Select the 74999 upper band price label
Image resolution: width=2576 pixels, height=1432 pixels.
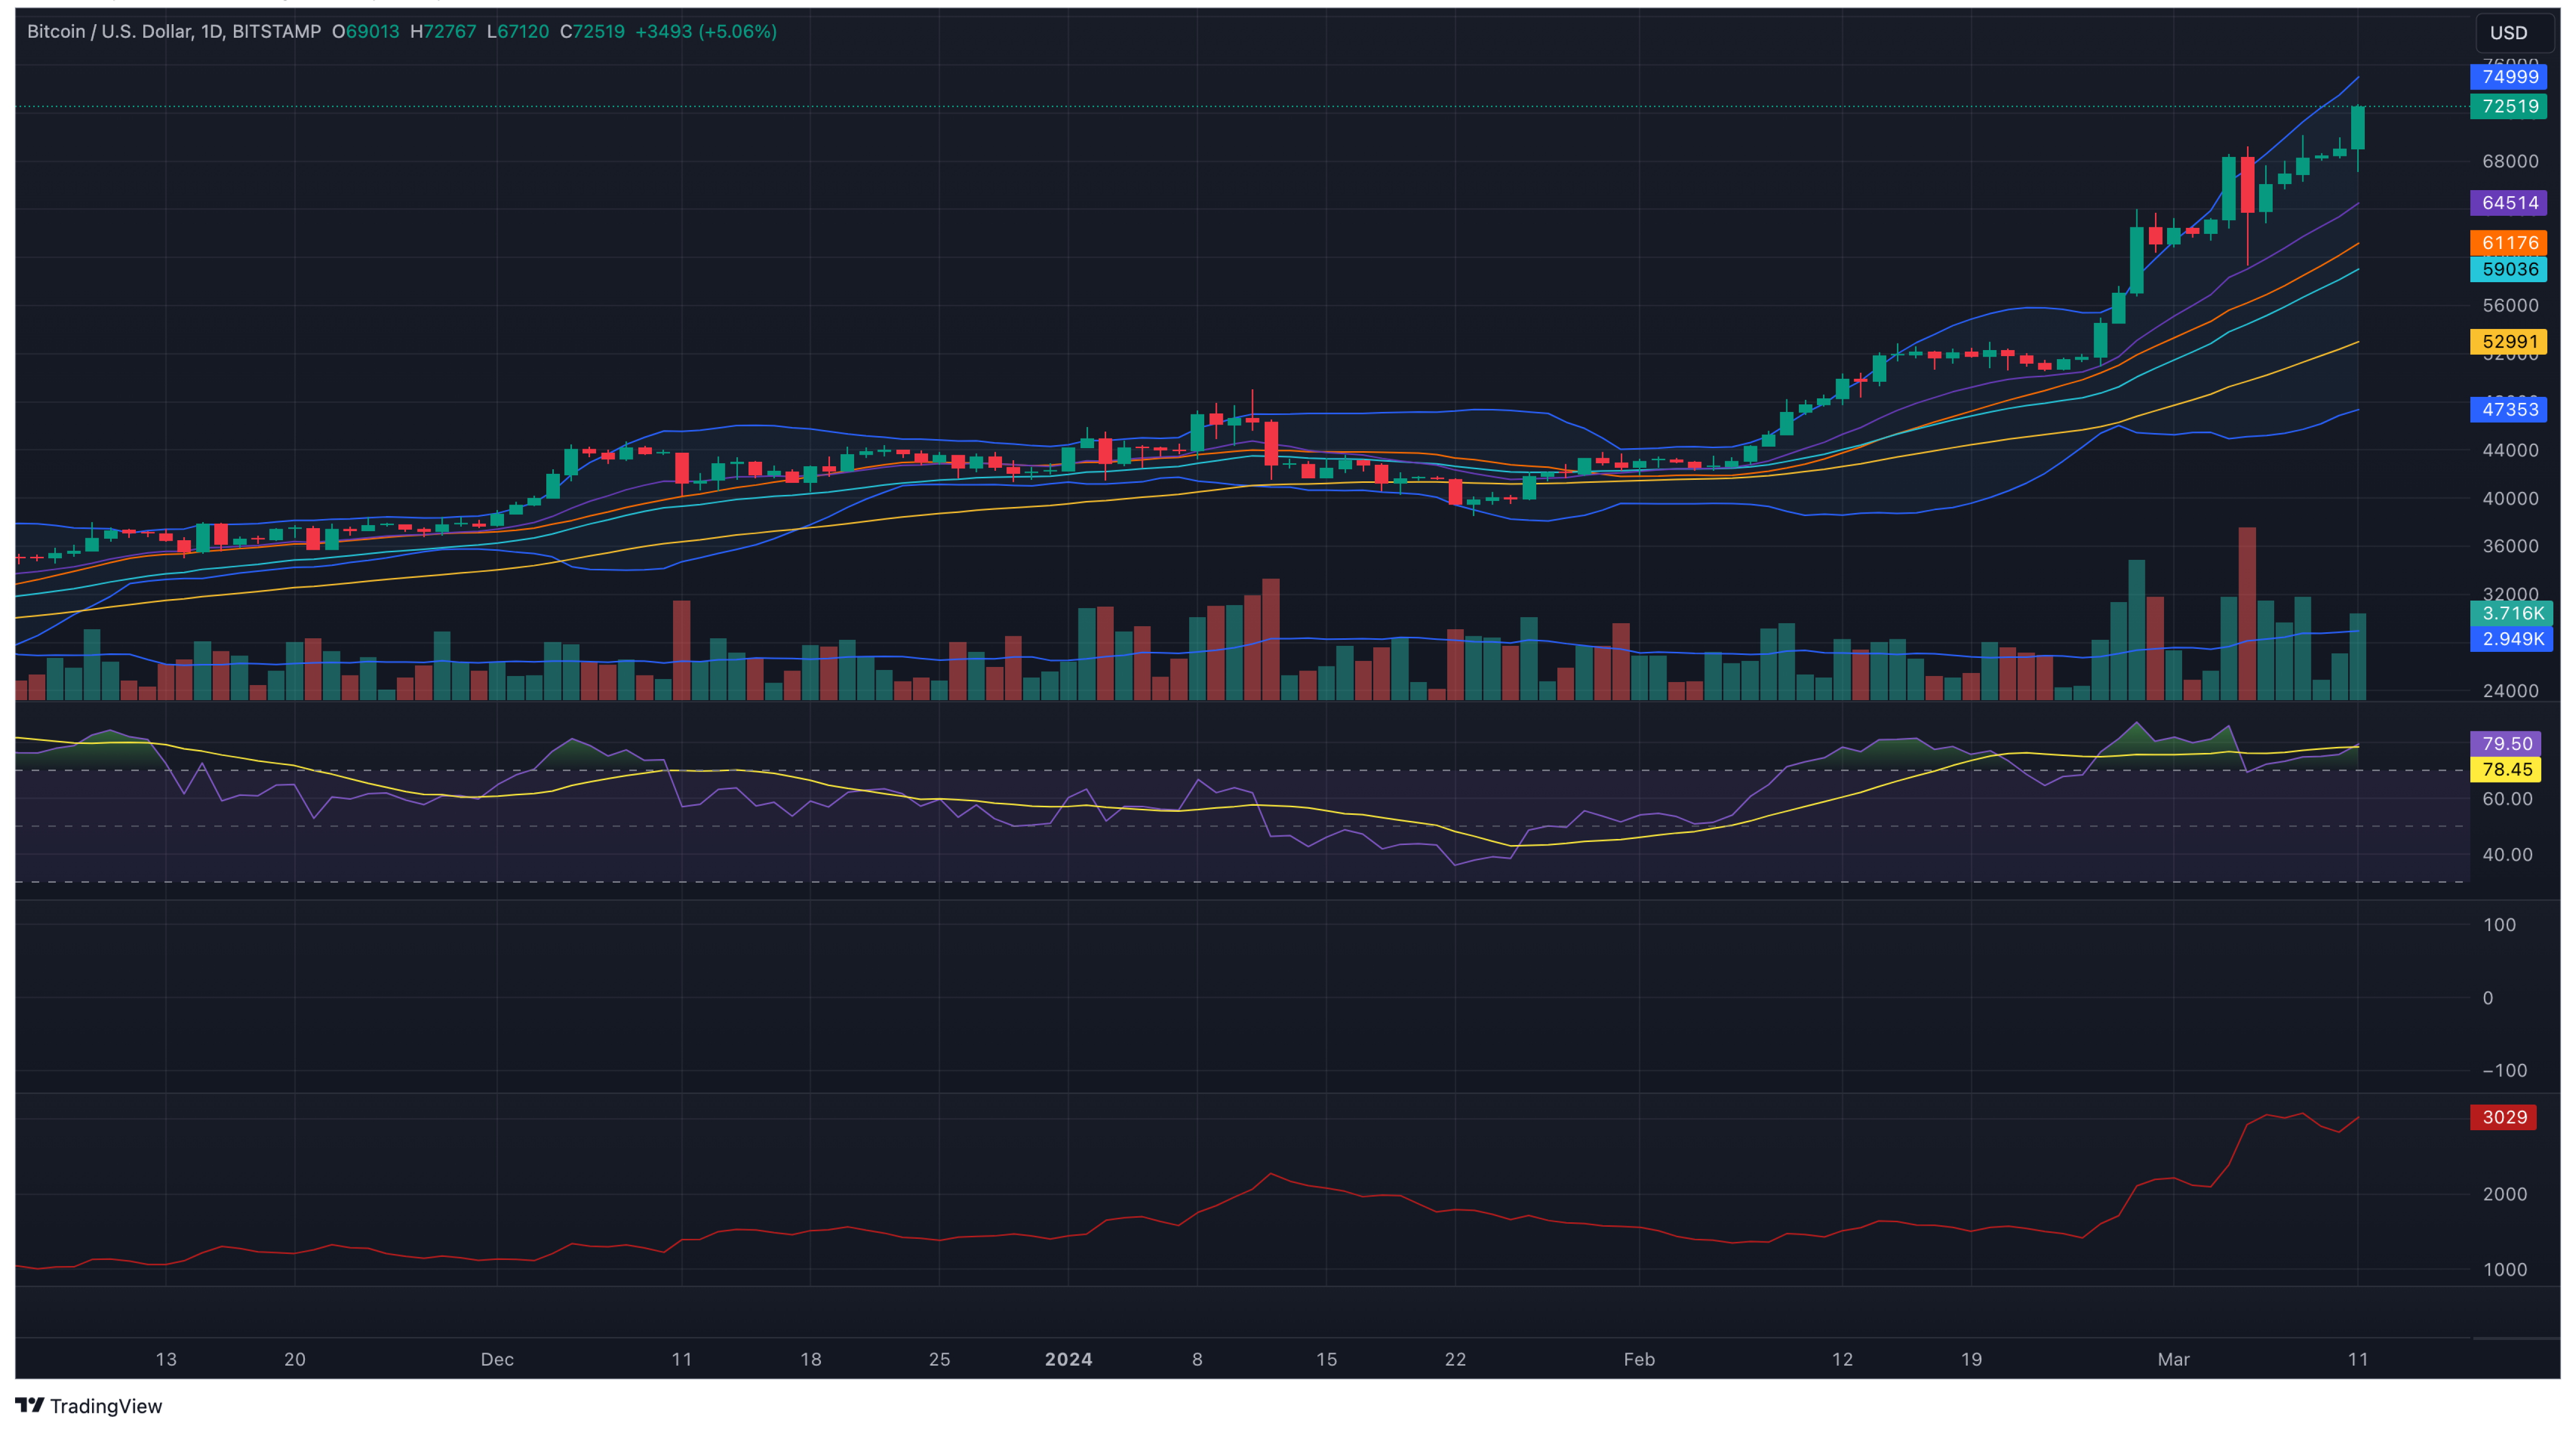coord(2509,77)
